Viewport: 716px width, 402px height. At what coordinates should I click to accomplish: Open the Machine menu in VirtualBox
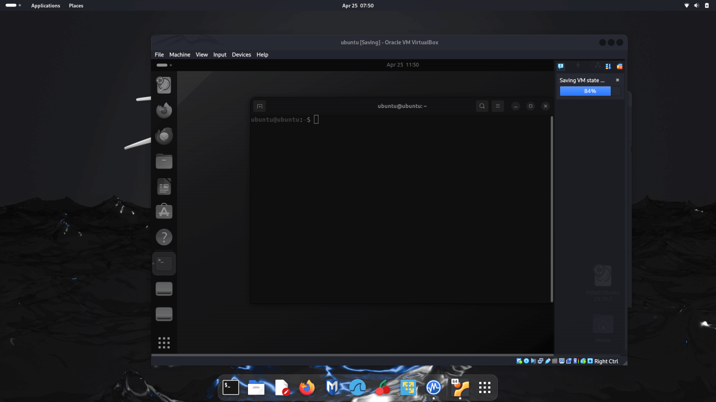179,54
